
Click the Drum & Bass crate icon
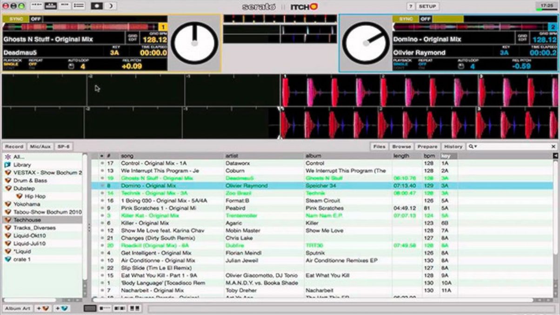[8, 180]
